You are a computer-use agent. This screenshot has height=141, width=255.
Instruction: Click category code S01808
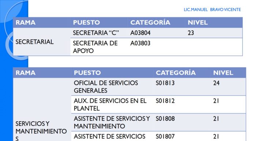165,119
